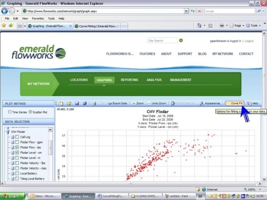Click the IE Print icon
The width and height of the screenshot is (267, 200).
click(222, 26)
